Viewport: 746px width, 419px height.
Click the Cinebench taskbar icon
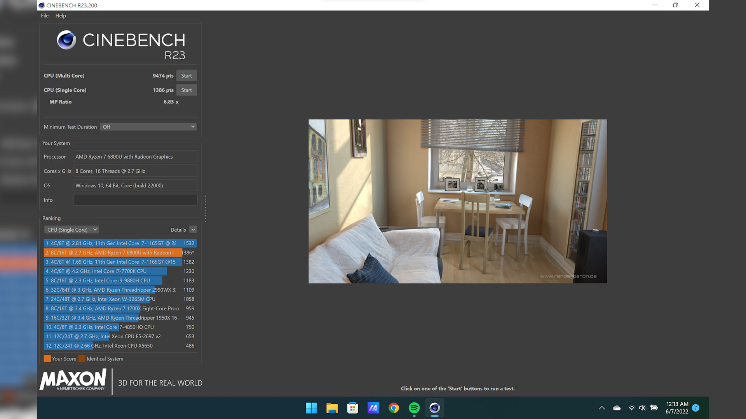(434, 408)
